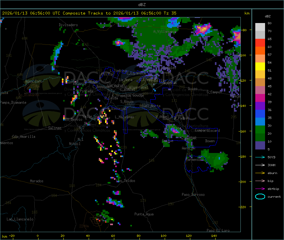
Task: Click the storm cell near A_Villanueva top-right
Action: point(203,29)
